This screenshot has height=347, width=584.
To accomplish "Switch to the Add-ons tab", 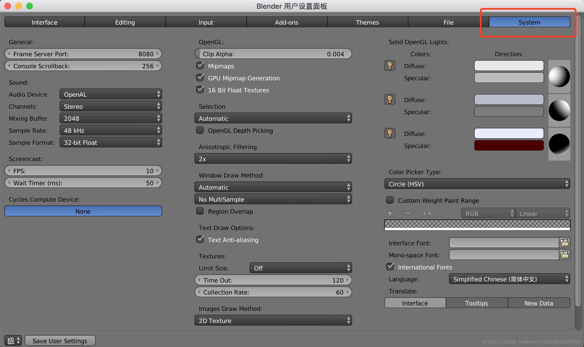I will [287, 22].
